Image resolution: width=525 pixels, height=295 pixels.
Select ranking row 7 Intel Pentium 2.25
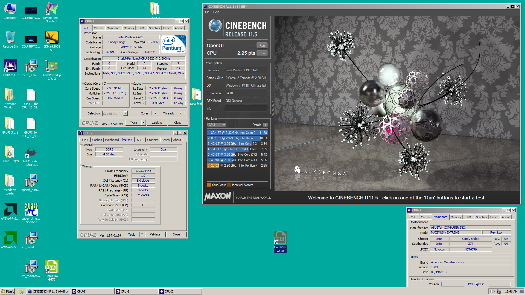point(237,166)
